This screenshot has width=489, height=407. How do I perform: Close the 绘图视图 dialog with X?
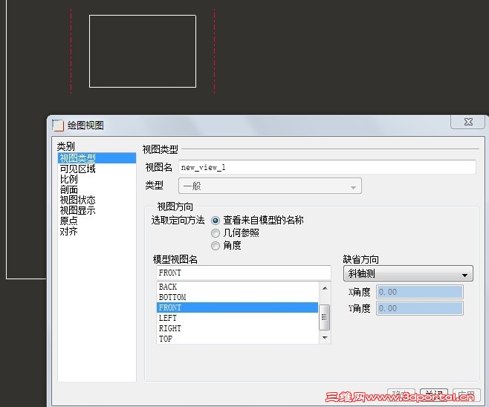tap(467, 122)
